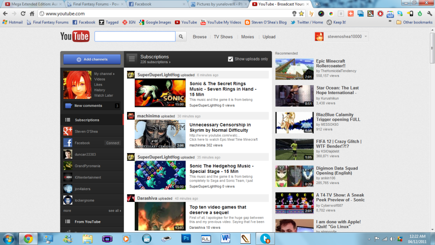Open the Browse menu item
The height and width of the screenshot is (245, 435).
point(200,37)
